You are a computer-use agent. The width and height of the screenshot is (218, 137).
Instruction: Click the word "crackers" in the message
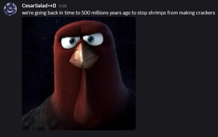pos(206,13)
